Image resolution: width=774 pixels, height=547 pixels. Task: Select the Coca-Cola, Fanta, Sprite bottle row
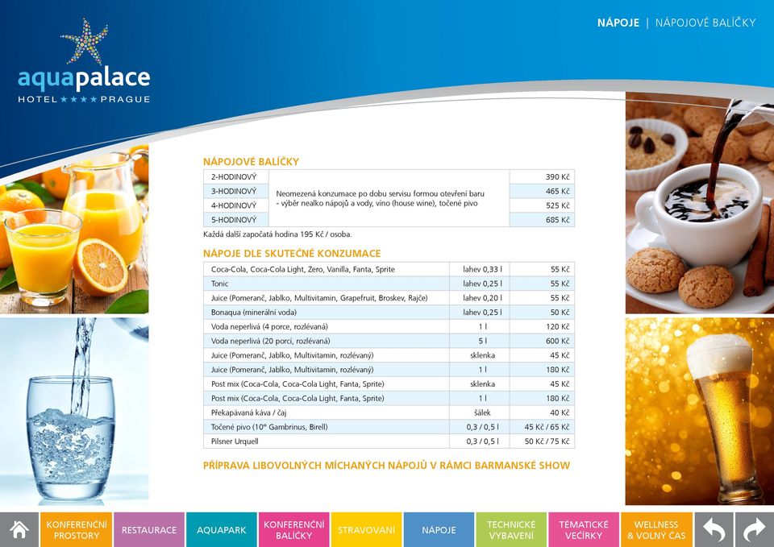point(389,269)
